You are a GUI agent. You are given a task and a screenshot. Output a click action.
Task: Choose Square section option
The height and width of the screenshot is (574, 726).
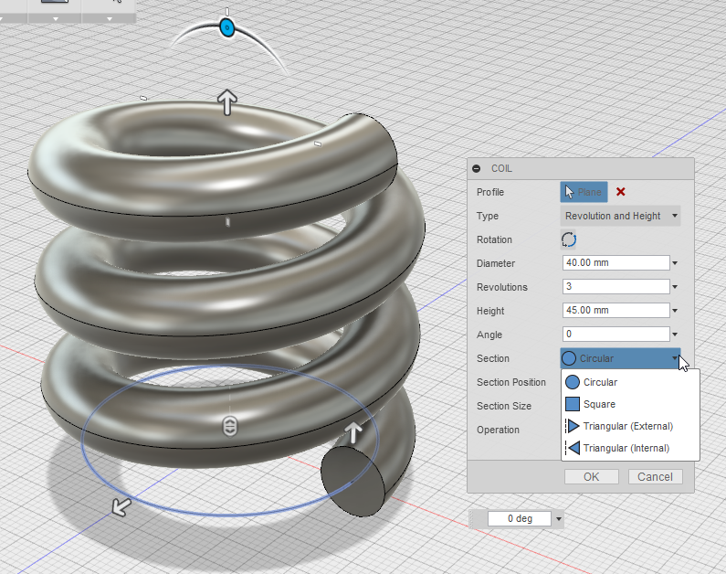point(630,404)
